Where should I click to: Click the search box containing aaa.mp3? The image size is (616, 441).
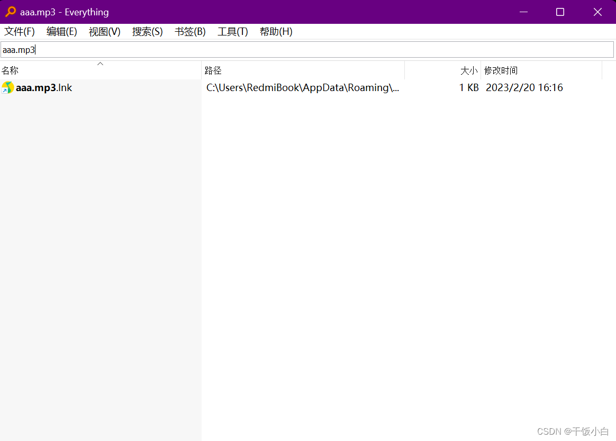[x=307, y=50]
